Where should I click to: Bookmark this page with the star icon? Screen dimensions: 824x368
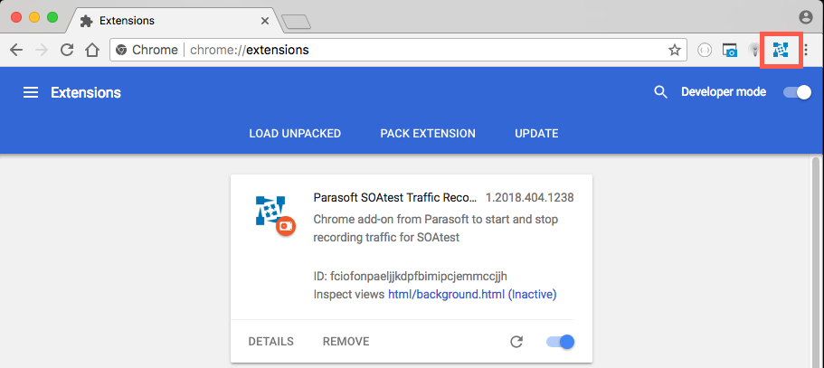[674, 50]
